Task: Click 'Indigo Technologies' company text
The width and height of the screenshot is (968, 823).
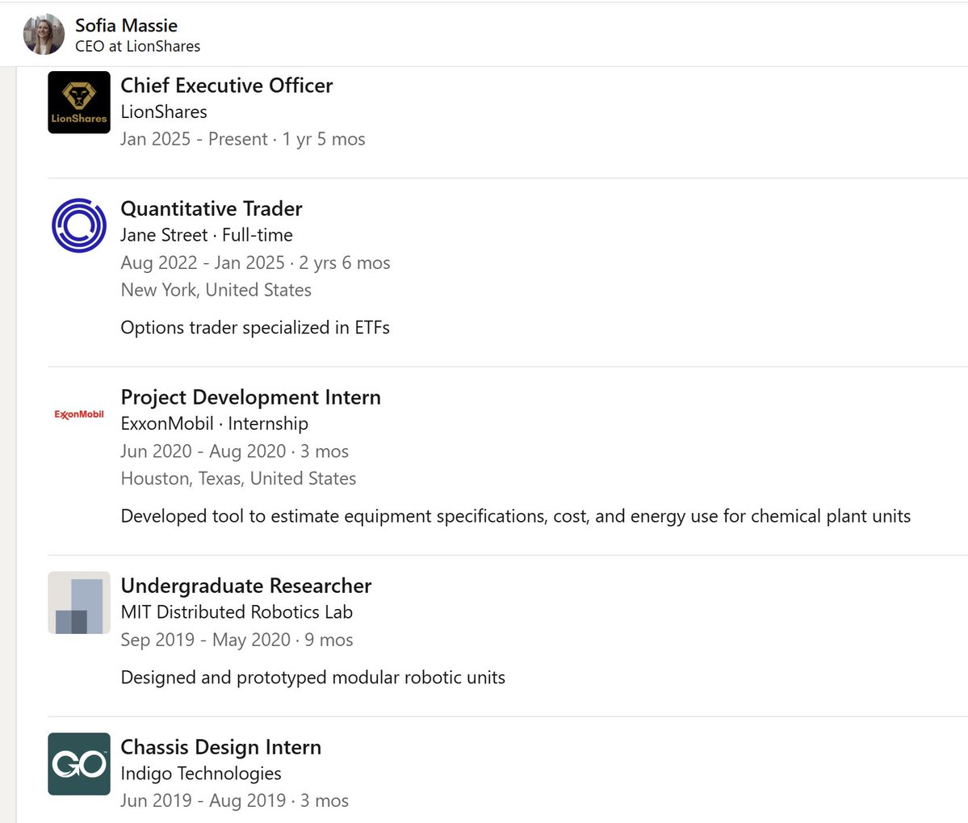Action: tap(201, 774)
